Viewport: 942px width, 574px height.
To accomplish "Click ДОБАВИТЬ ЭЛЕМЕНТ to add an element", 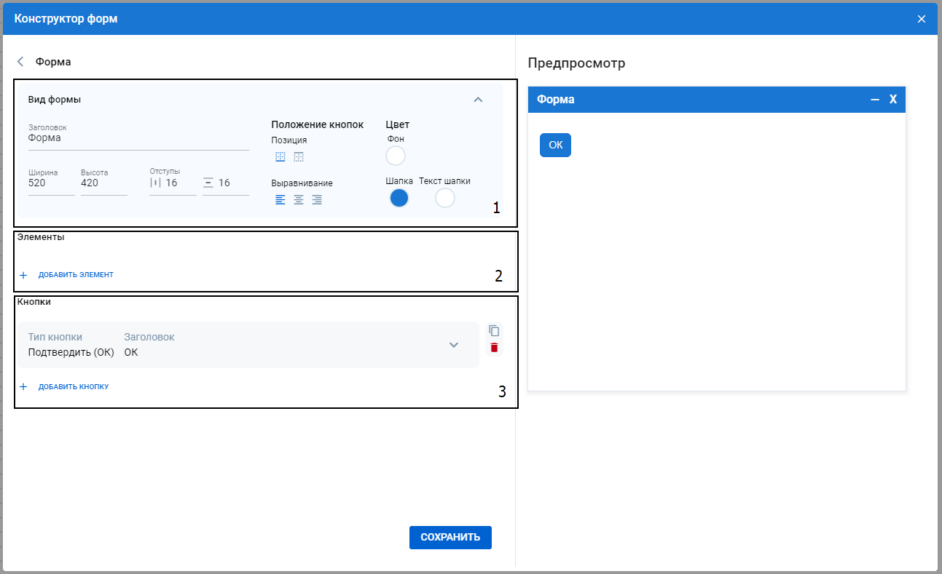I will [75, 275].
